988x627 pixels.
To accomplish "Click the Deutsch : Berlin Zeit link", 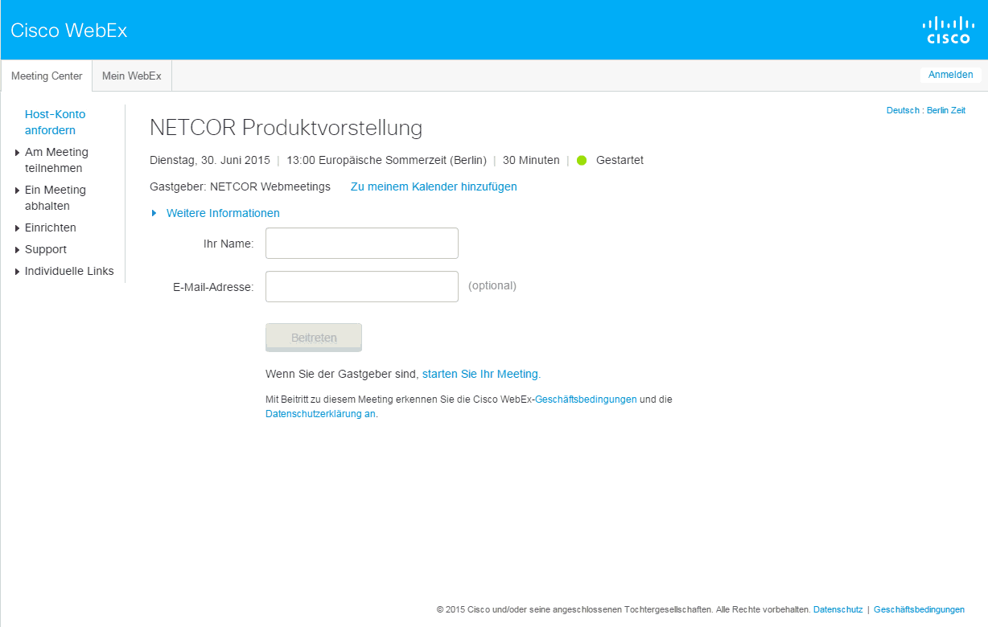I will click(926, 110).
